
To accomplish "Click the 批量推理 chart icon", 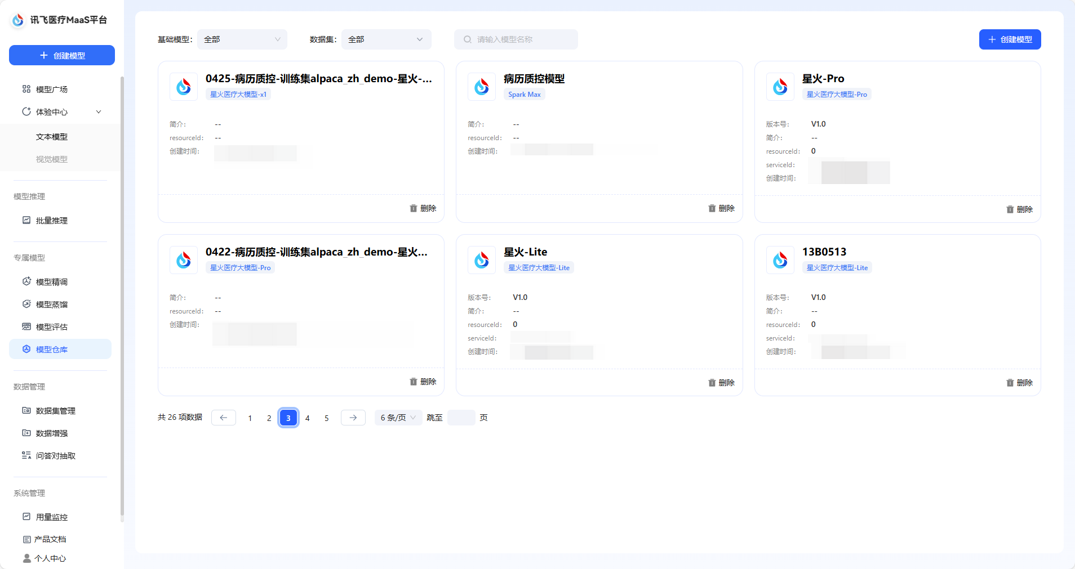I will tap(26, 220).
